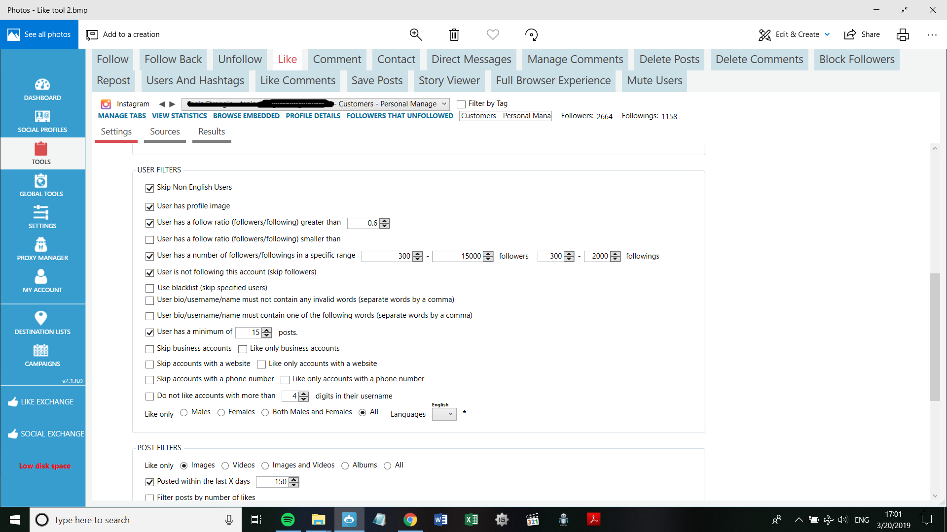
Task: Open Spotify from the taskbar
Action: 288,520
